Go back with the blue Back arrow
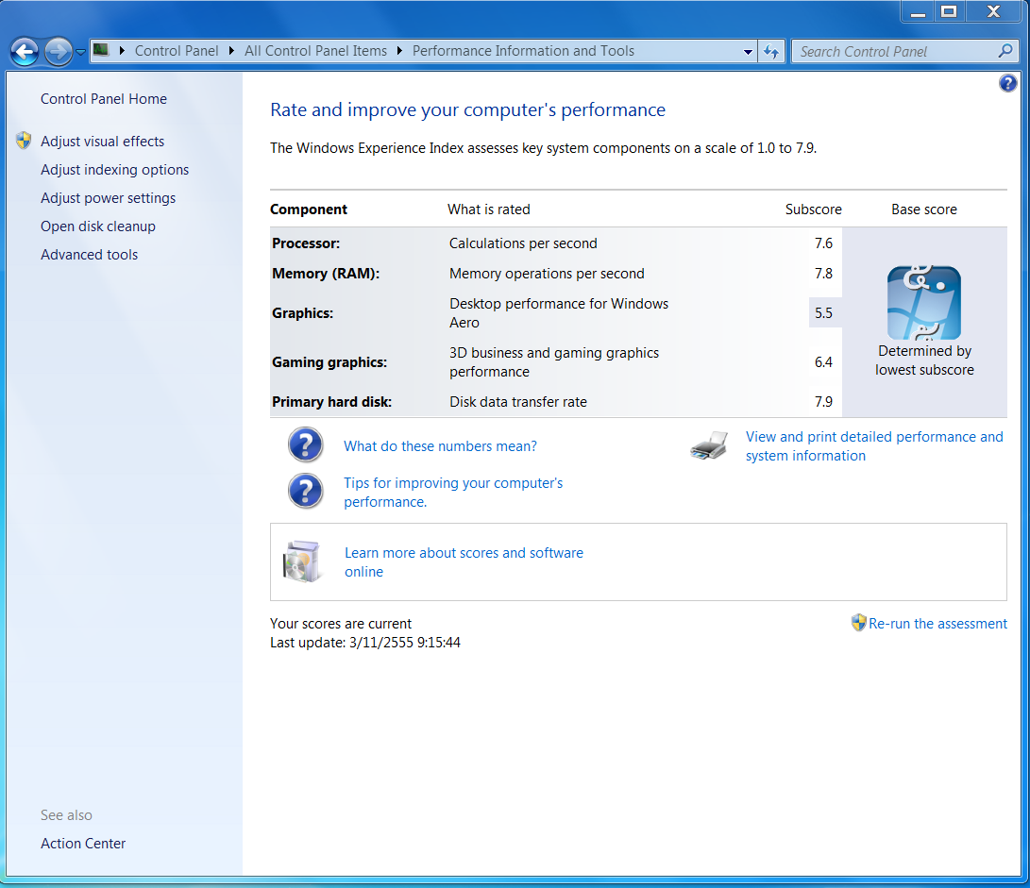Viewport: 1030px width, 888px height. click(25, 51)
